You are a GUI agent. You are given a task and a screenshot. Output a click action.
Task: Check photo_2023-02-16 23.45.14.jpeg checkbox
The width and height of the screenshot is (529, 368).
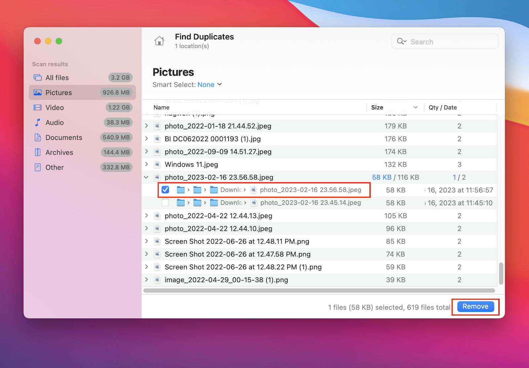coord(165,203)
